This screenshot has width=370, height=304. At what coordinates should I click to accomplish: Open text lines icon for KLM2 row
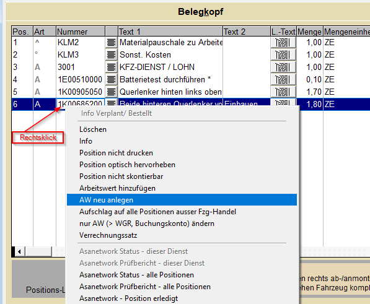pos(112,43)
